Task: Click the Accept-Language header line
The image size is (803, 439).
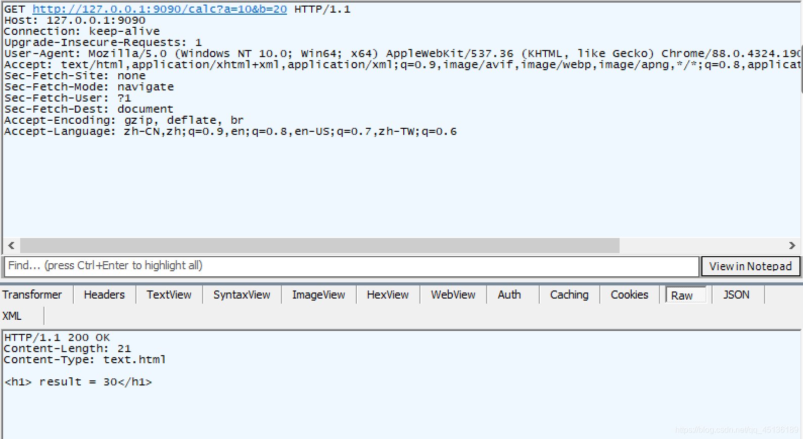Action: [230, 131]
